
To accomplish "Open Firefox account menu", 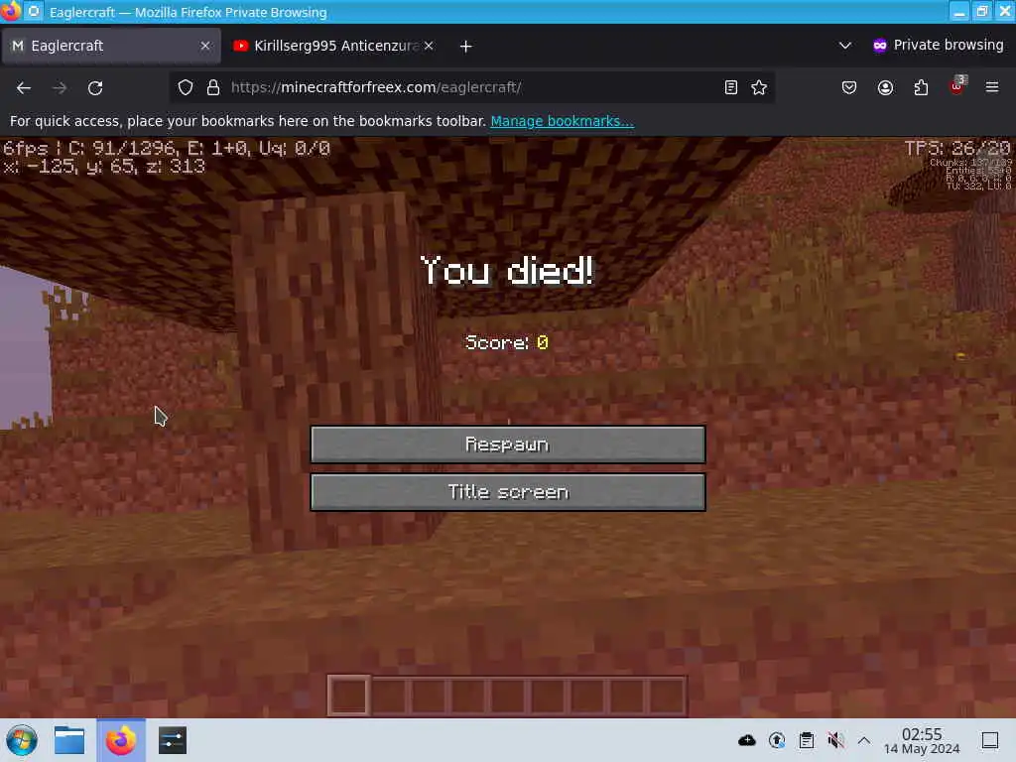I will pos(885,87).
